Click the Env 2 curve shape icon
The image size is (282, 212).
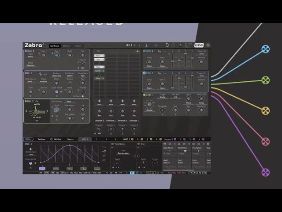click(x=159, y=73)
